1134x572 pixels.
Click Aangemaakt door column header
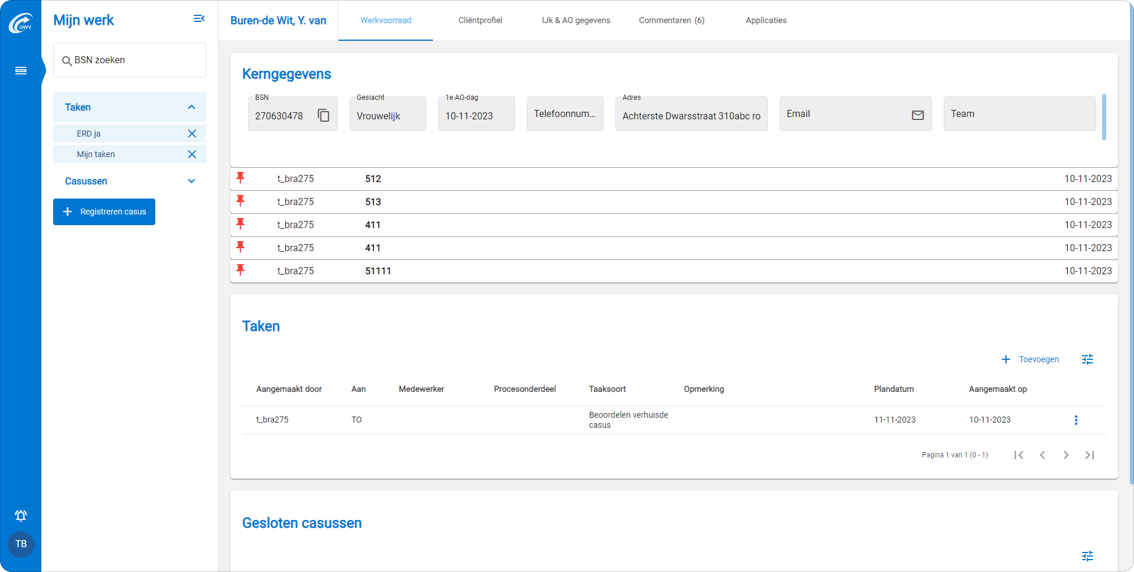[289, 389]
